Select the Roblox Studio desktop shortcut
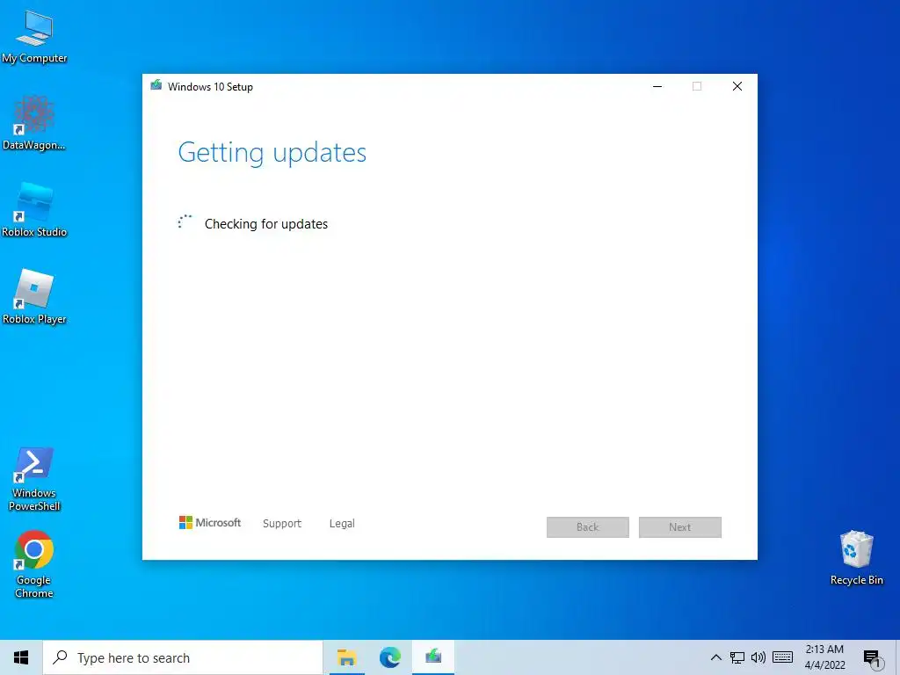Viewport: 900px width, 675px height. [34, 210]
